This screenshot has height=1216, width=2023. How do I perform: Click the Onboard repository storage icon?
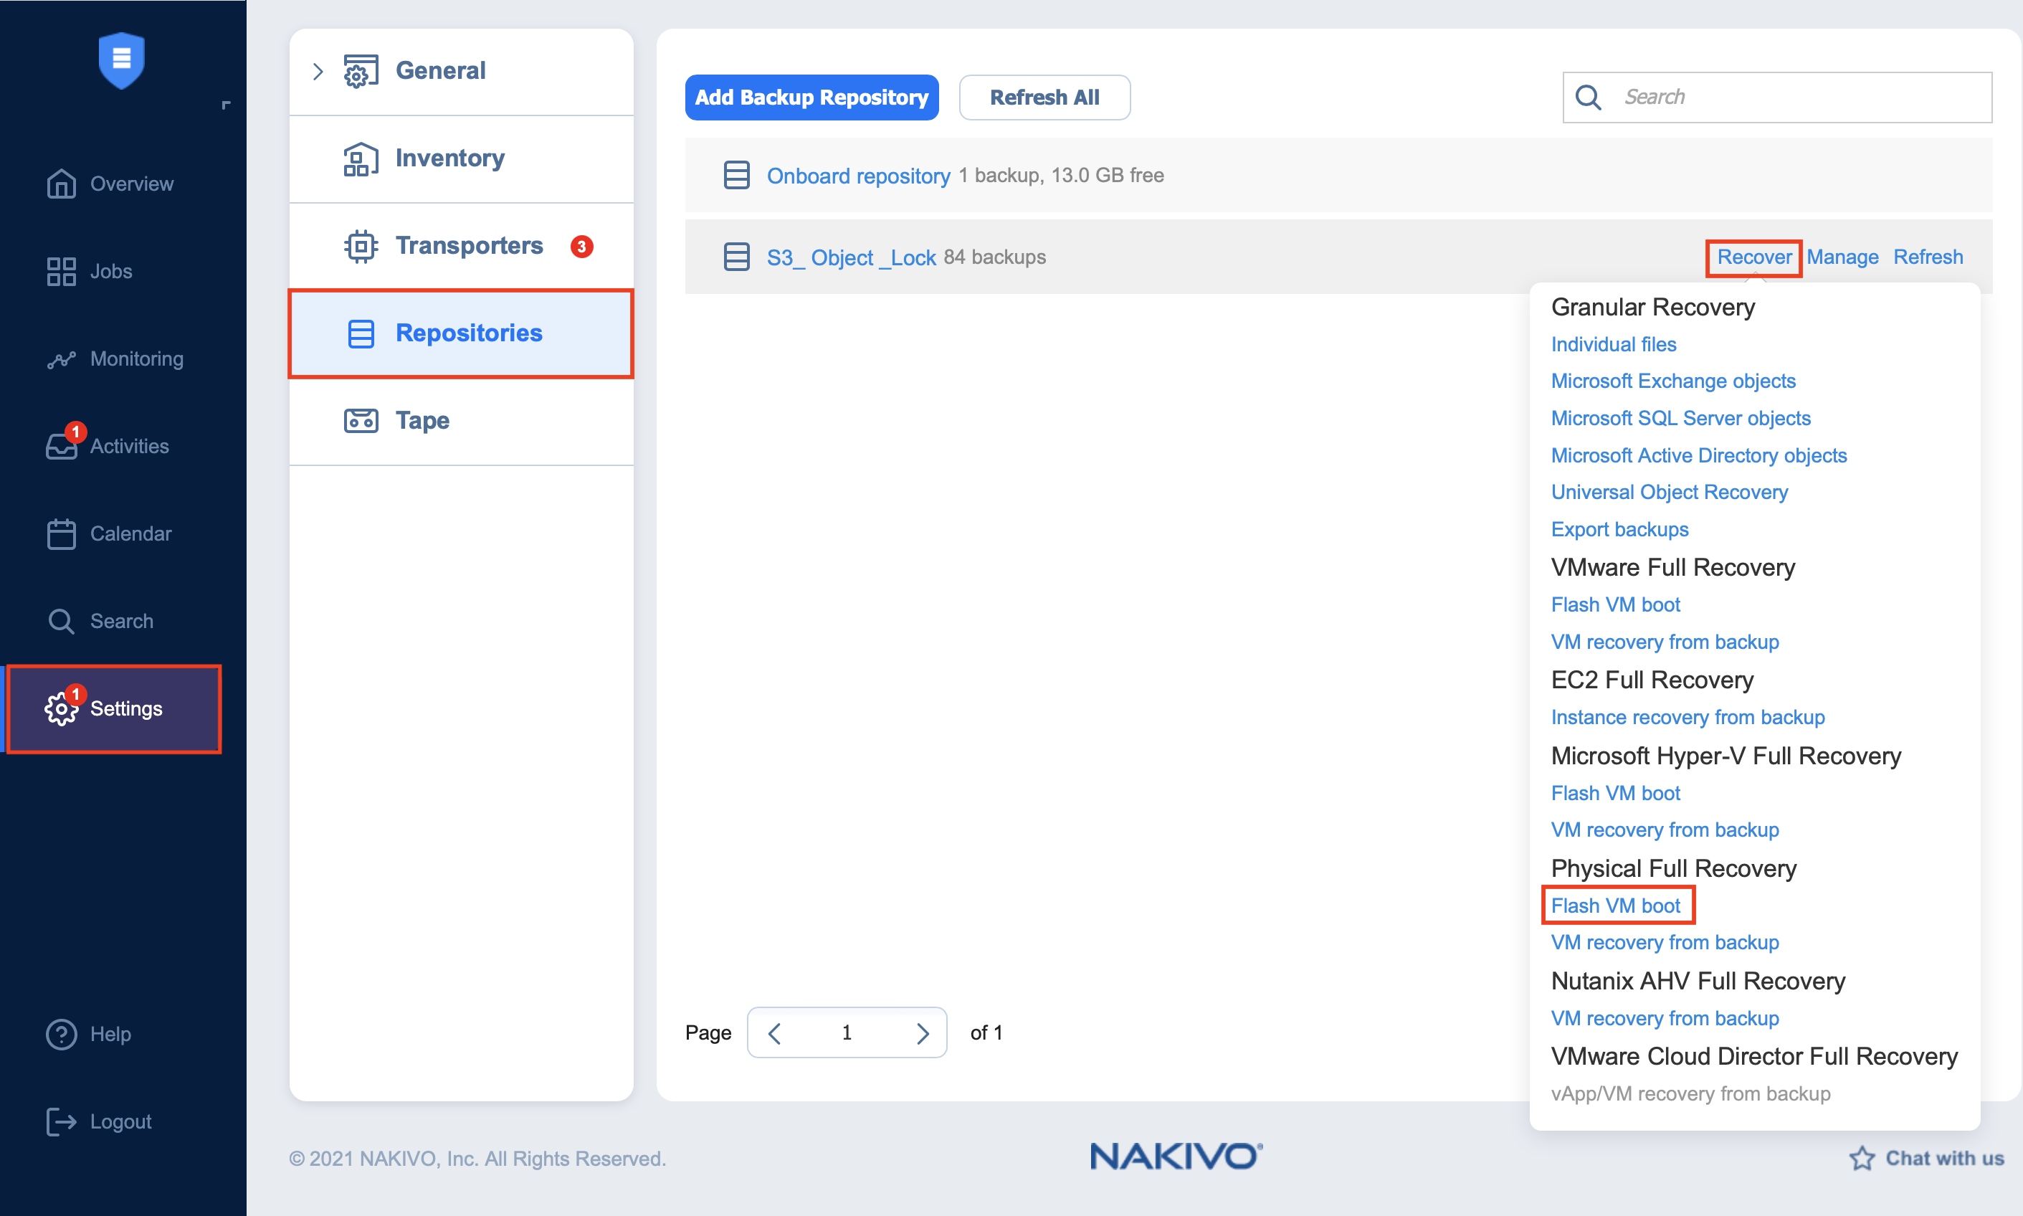click(x=736, y=176)
